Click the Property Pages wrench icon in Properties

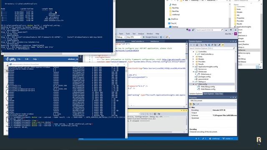click(198, 104)
